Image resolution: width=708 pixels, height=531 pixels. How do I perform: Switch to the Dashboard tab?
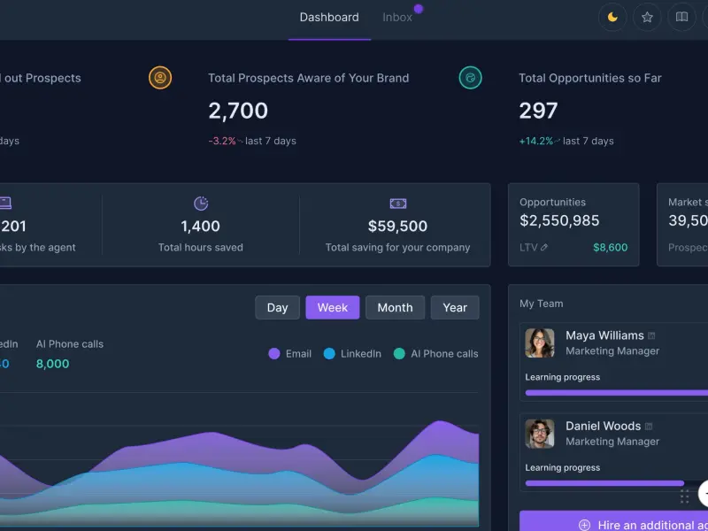tap(329, 18)
